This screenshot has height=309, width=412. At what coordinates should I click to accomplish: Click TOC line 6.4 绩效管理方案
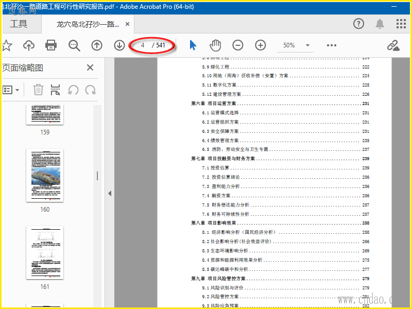(286, 141)
